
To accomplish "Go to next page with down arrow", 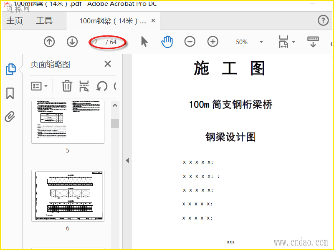I will pos(72,42).
